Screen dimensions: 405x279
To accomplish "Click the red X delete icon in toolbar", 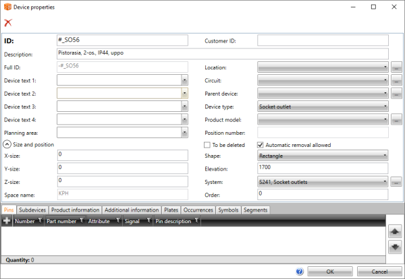I will [x=8, y=23].
